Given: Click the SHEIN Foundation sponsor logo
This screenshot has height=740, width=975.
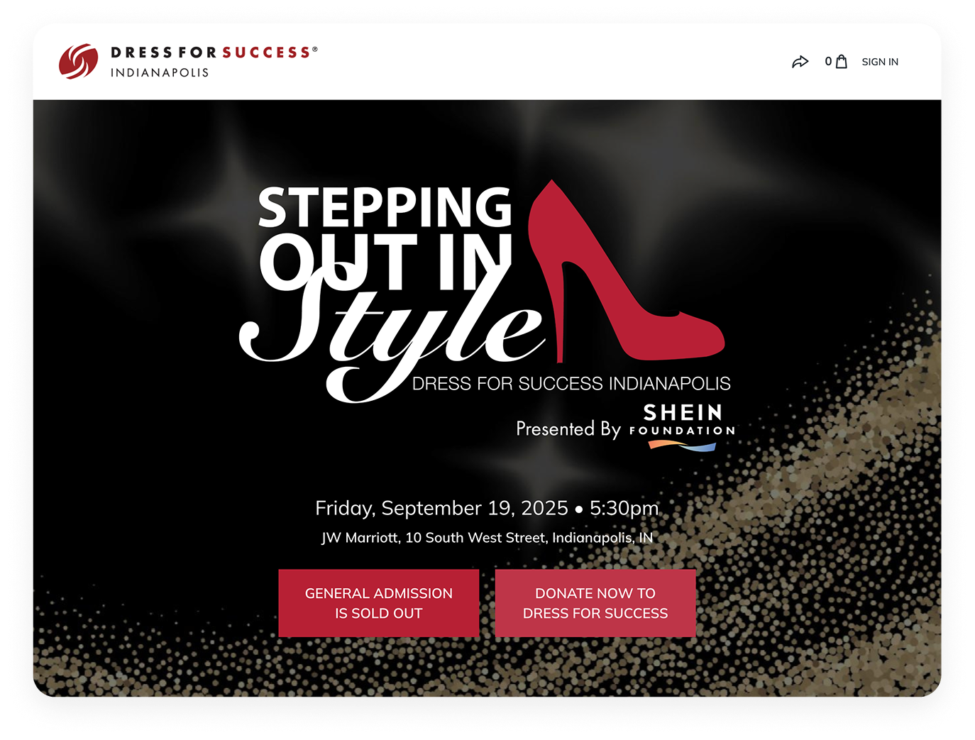Looking at the screenshot, I should 683,427.
